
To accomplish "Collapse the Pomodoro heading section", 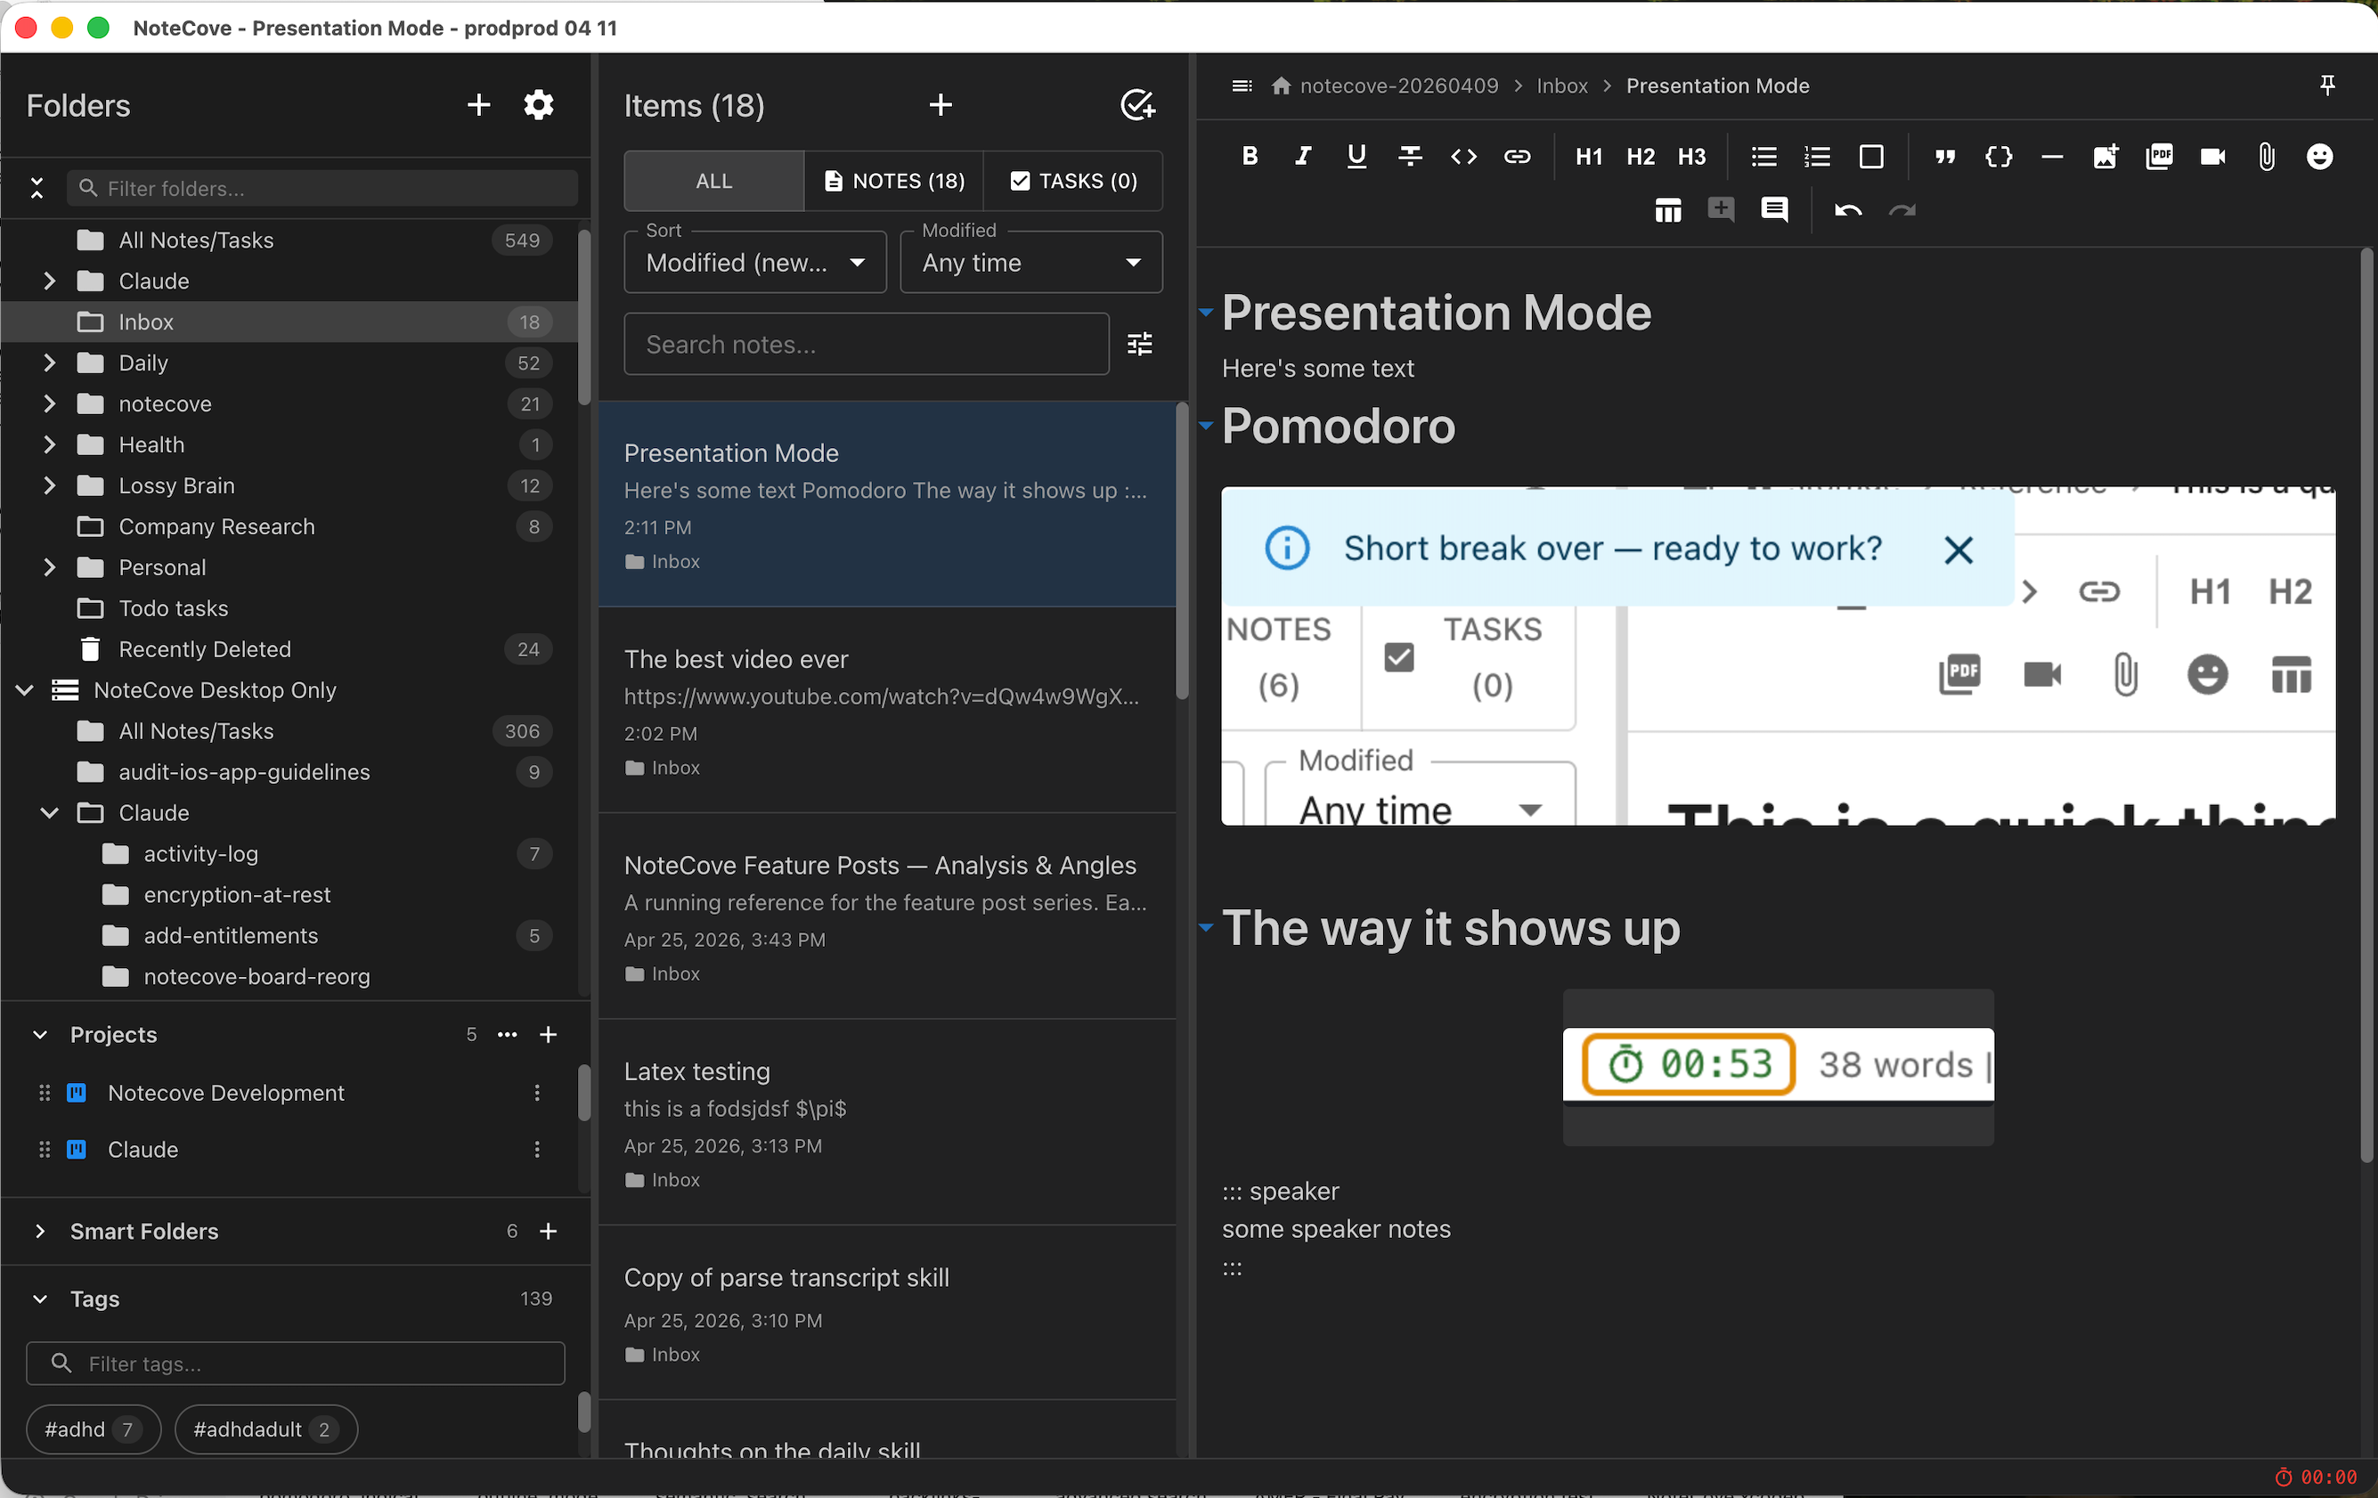I will (x=1206, y=426).
